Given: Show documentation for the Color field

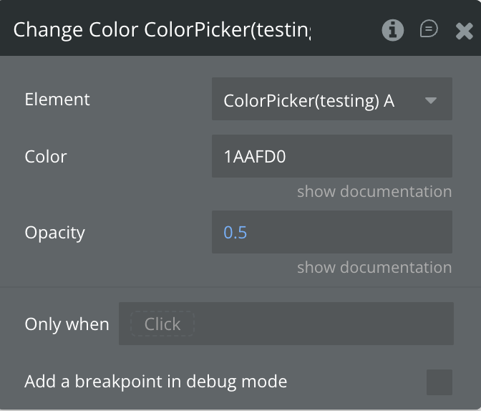Looking at the screenshot, I should [374, 191].
